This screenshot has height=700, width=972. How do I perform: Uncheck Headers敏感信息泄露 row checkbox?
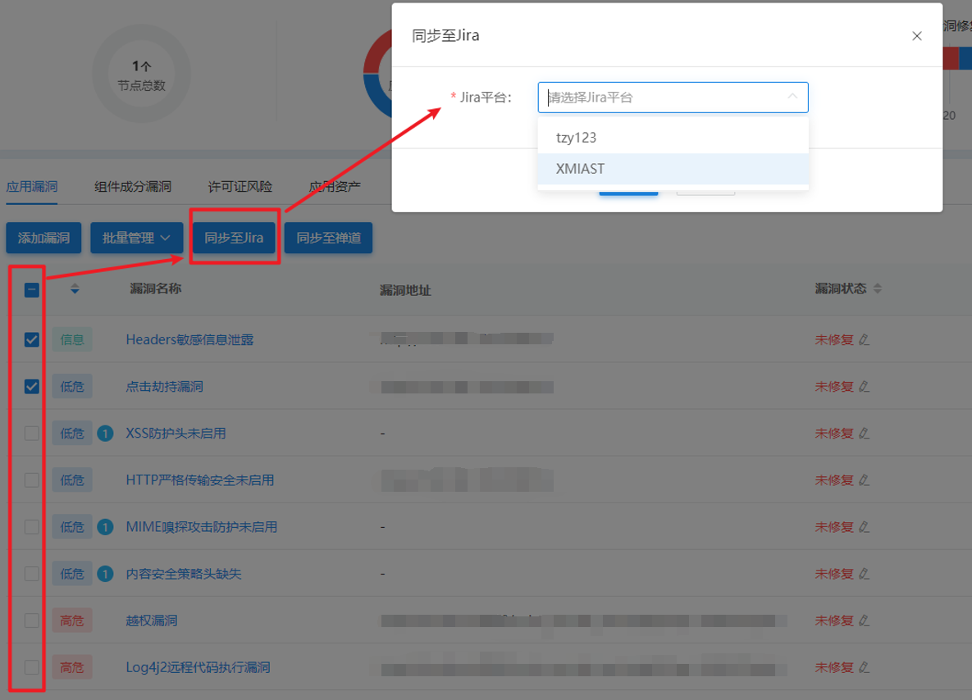32,339
